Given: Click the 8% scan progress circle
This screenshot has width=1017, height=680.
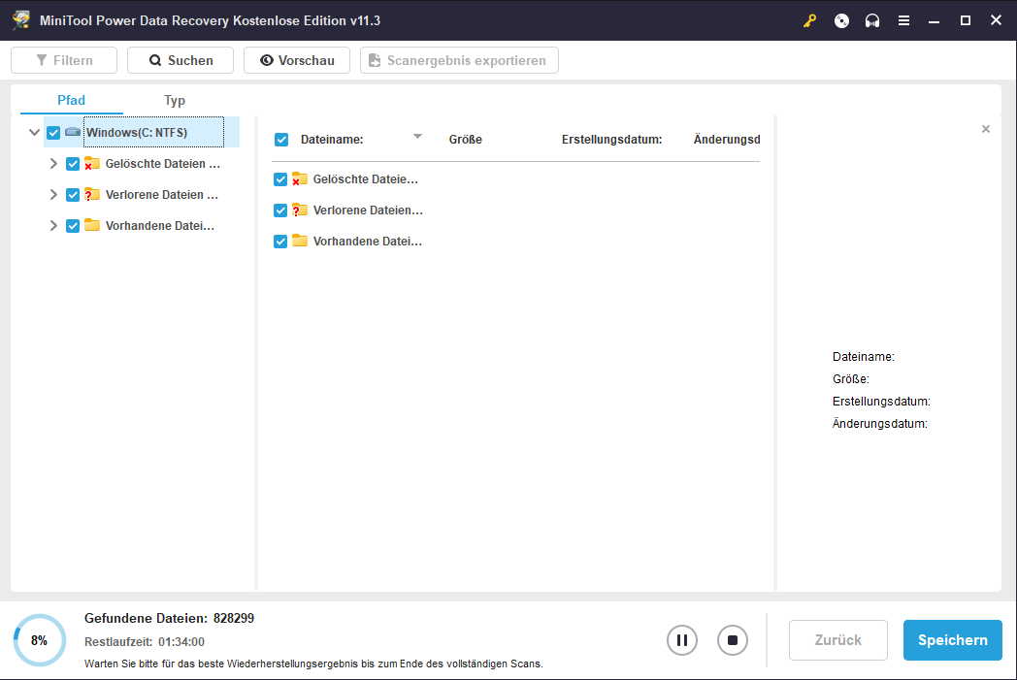Looking at the screenshot, I should tap(40, 640).
